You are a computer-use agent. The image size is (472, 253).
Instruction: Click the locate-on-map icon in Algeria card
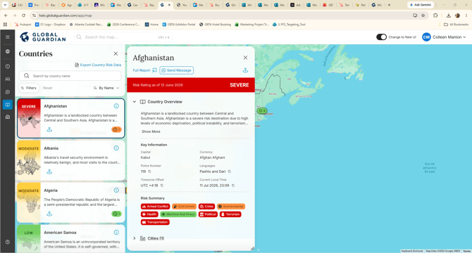pyautogui.click(x=49, y=214)
